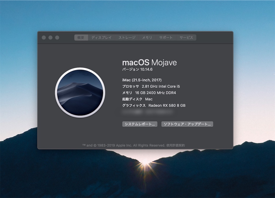This screenshot has height=198, width=275.
Task: Click the 2.81 GHz Intel Core i5 value
Action: point(161,87)
